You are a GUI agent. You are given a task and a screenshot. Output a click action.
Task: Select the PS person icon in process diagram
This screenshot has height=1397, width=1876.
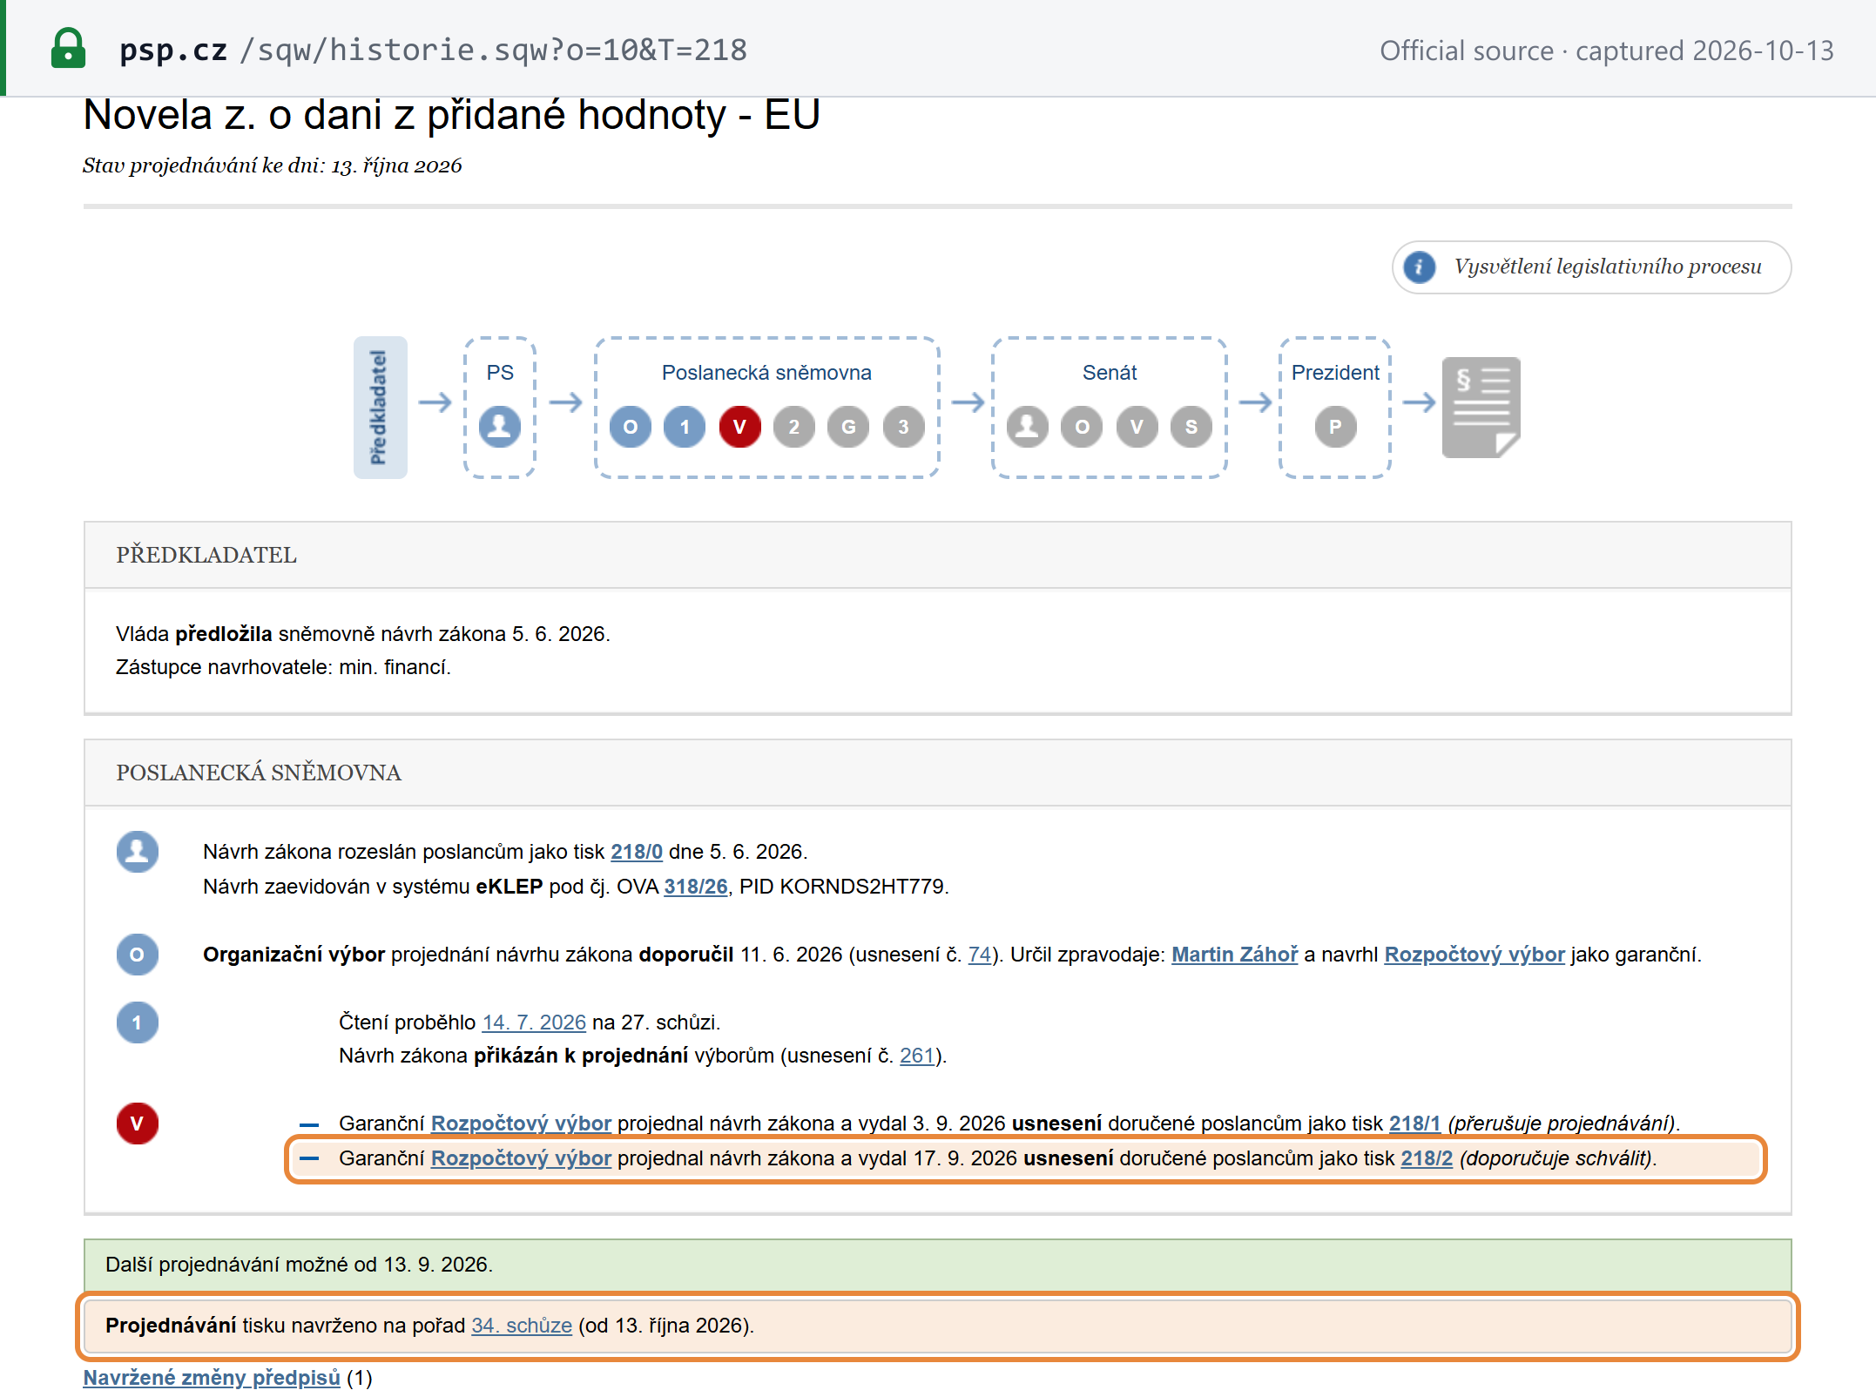[x=500, y=427]
